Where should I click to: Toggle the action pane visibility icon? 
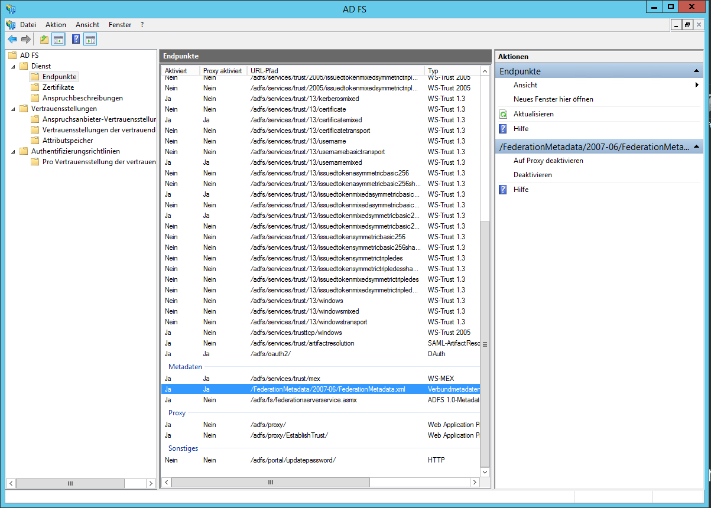(x=90, y=38)
